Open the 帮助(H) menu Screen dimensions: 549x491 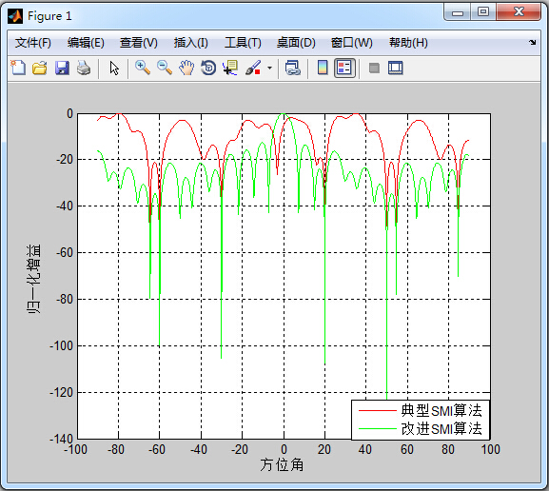tap(408, 43)
